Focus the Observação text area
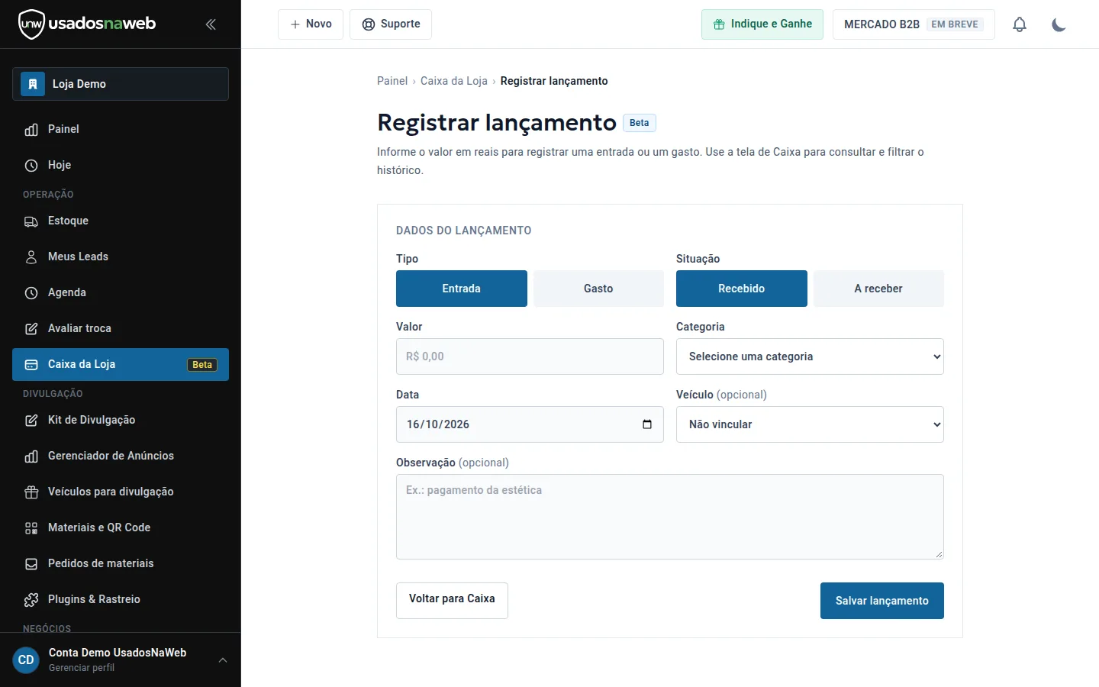The image size is (1099, 687). tap(670, 517)
